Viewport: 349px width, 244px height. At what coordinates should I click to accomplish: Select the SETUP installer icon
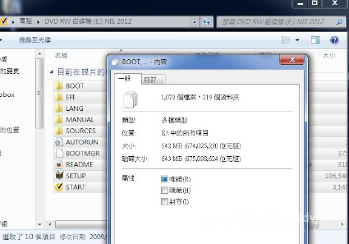point(59,176)
